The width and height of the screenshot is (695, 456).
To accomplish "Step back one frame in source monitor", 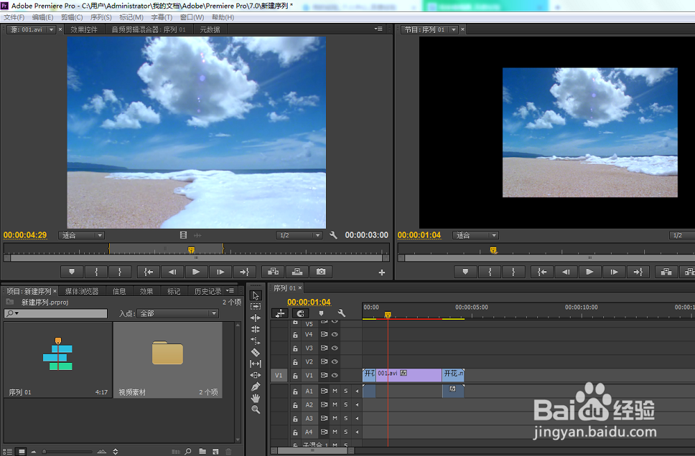I will click(172, 272).
